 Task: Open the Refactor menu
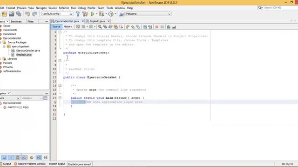(64, 8)
